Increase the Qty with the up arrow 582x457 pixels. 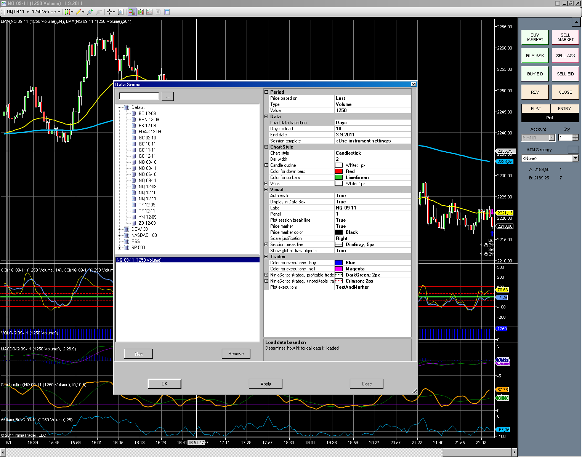(x=575, y=136)
